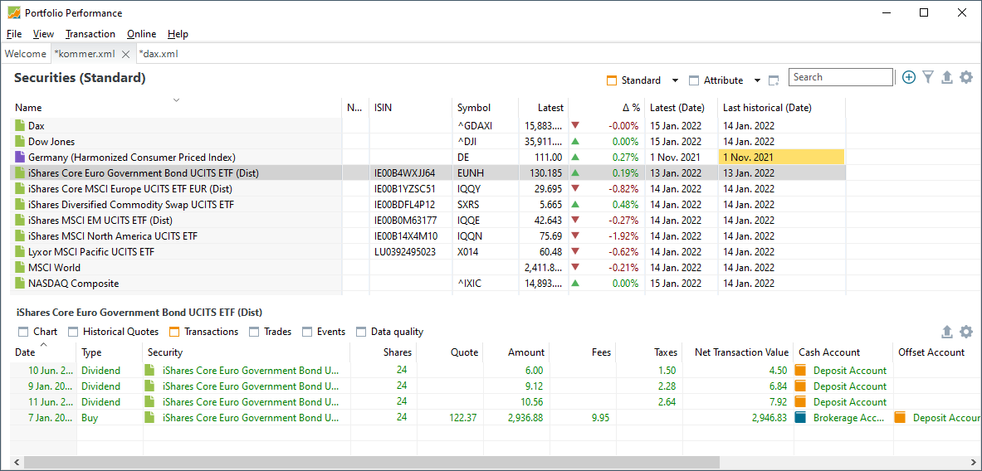Enable the Trades pane checkbox

254,333
